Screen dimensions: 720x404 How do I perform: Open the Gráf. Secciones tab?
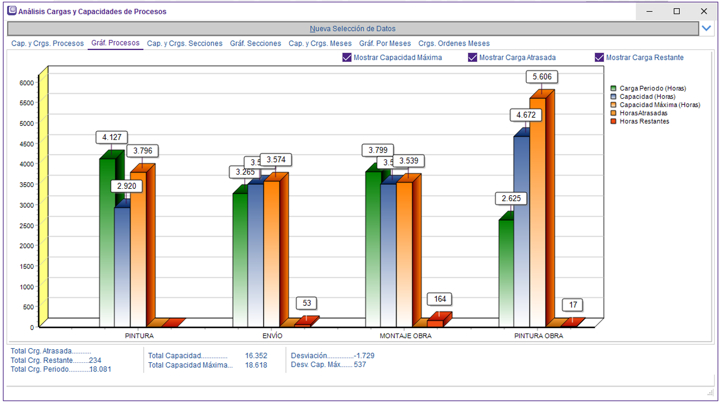(x=256, y=43)
